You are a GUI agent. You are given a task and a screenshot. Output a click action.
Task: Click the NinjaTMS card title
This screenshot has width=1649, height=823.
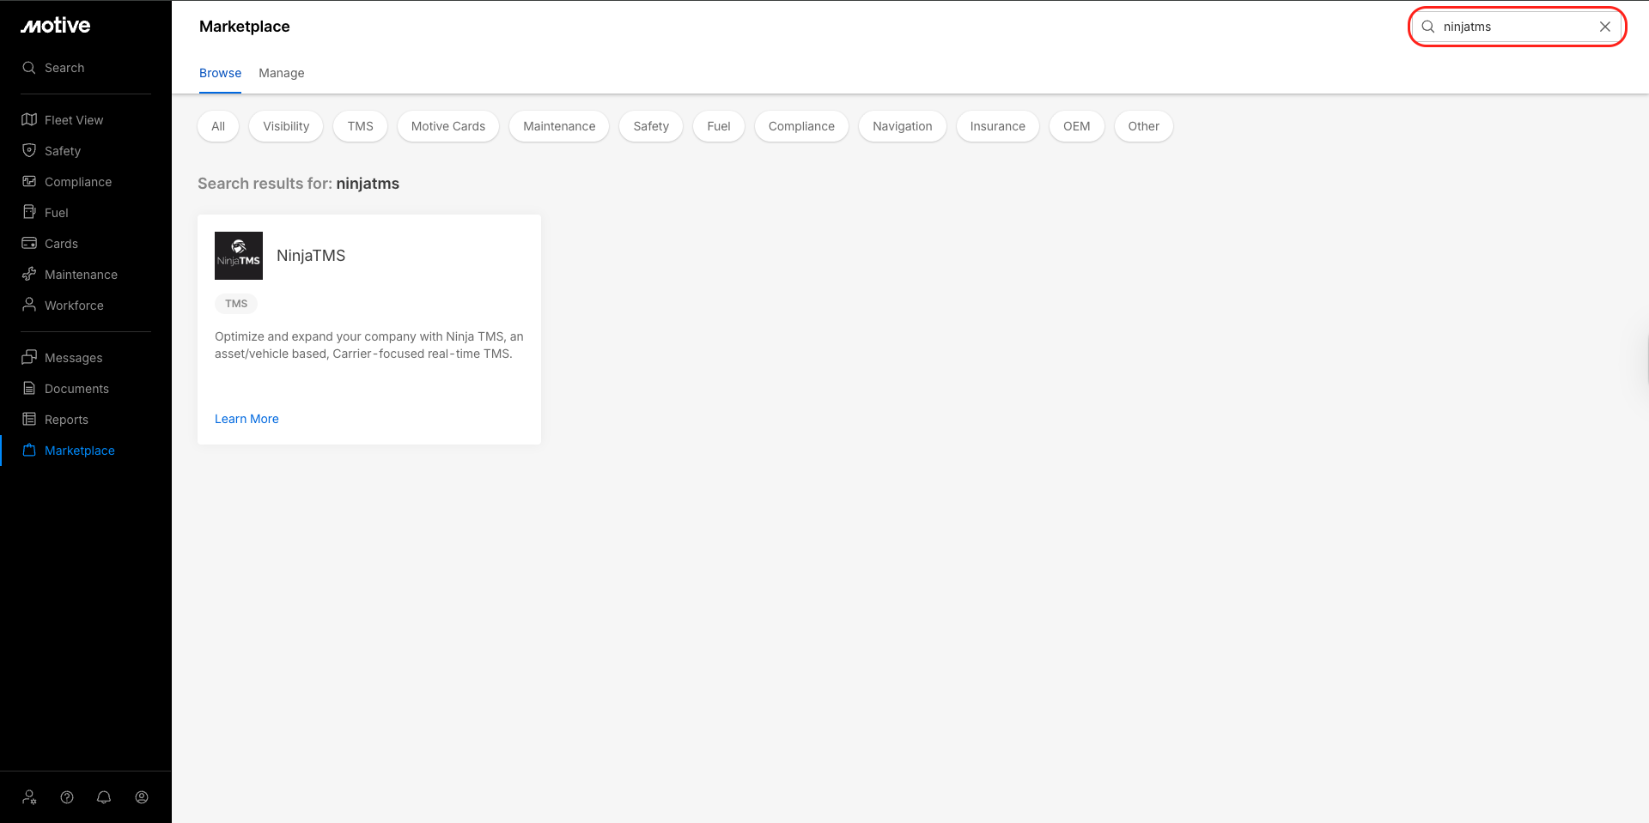pyautogui.click(x=311, y=256)
